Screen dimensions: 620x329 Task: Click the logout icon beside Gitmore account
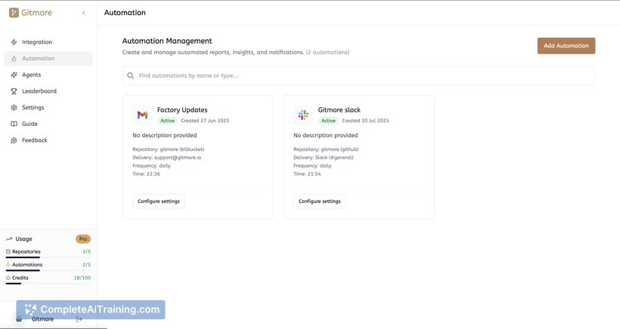[79, 319]
